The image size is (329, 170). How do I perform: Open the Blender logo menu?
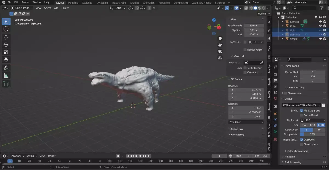coord(4,2)
